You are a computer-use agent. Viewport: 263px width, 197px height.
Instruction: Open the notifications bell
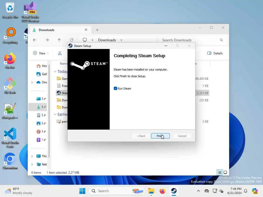click(x=246, y=191)
